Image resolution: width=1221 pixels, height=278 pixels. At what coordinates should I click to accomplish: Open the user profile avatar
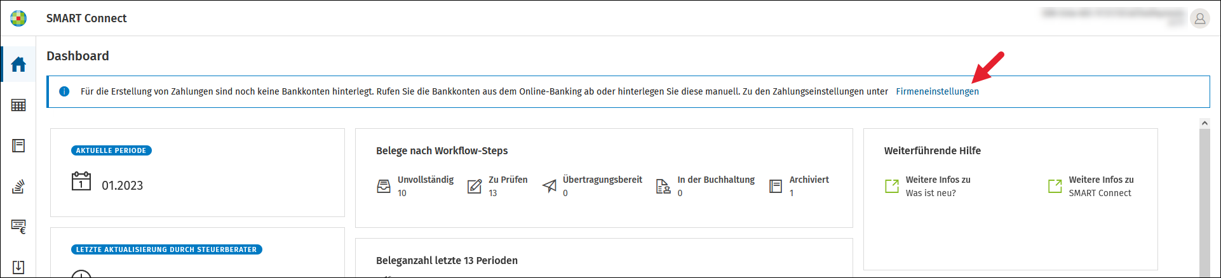tap(1199, 18)
